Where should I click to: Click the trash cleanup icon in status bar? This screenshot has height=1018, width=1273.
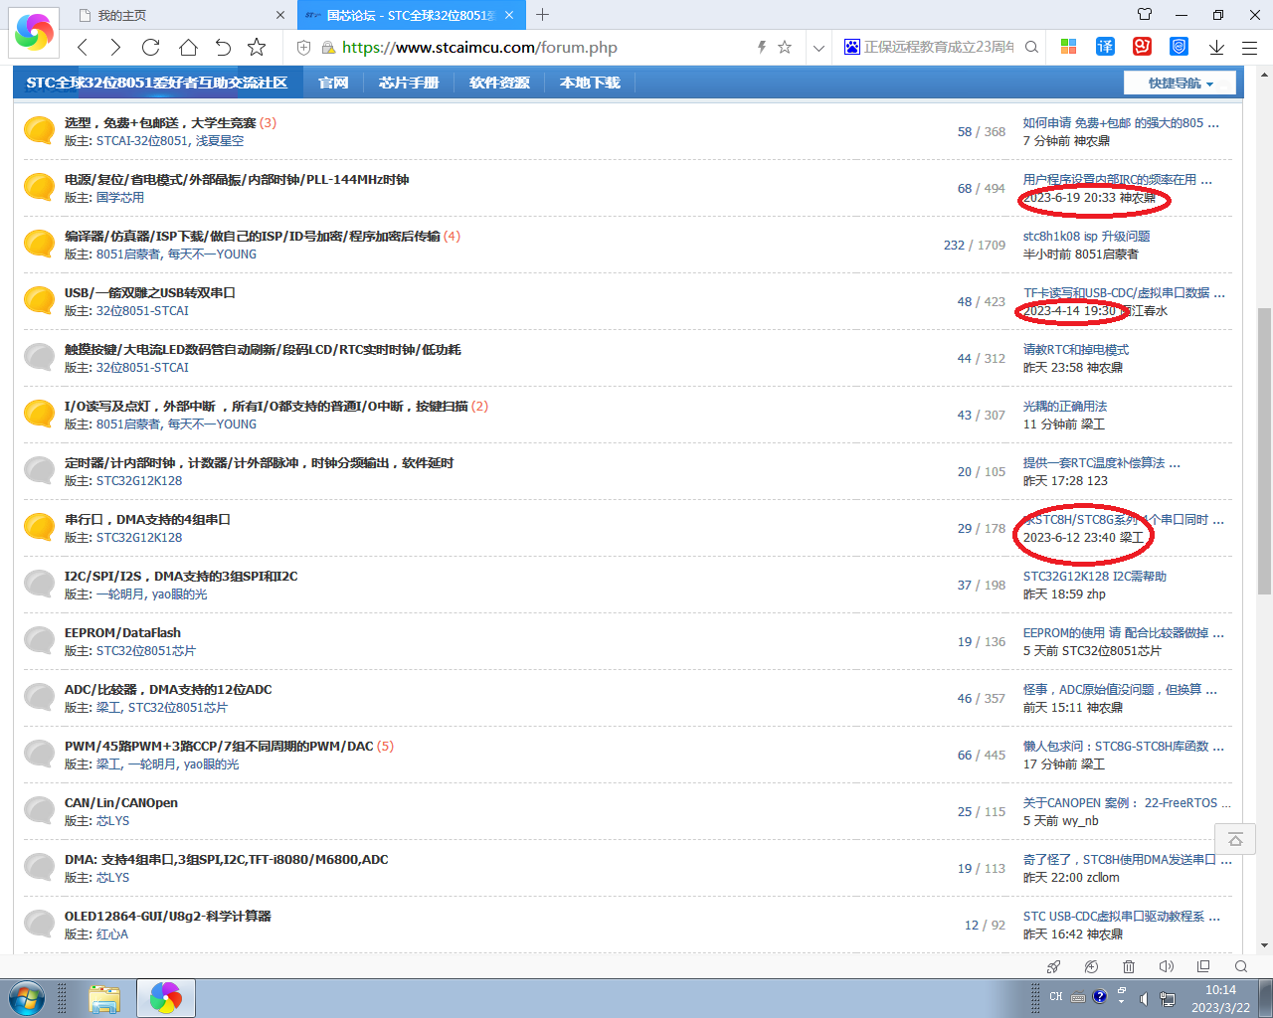pyautogui.click(x=1129, y=966)
